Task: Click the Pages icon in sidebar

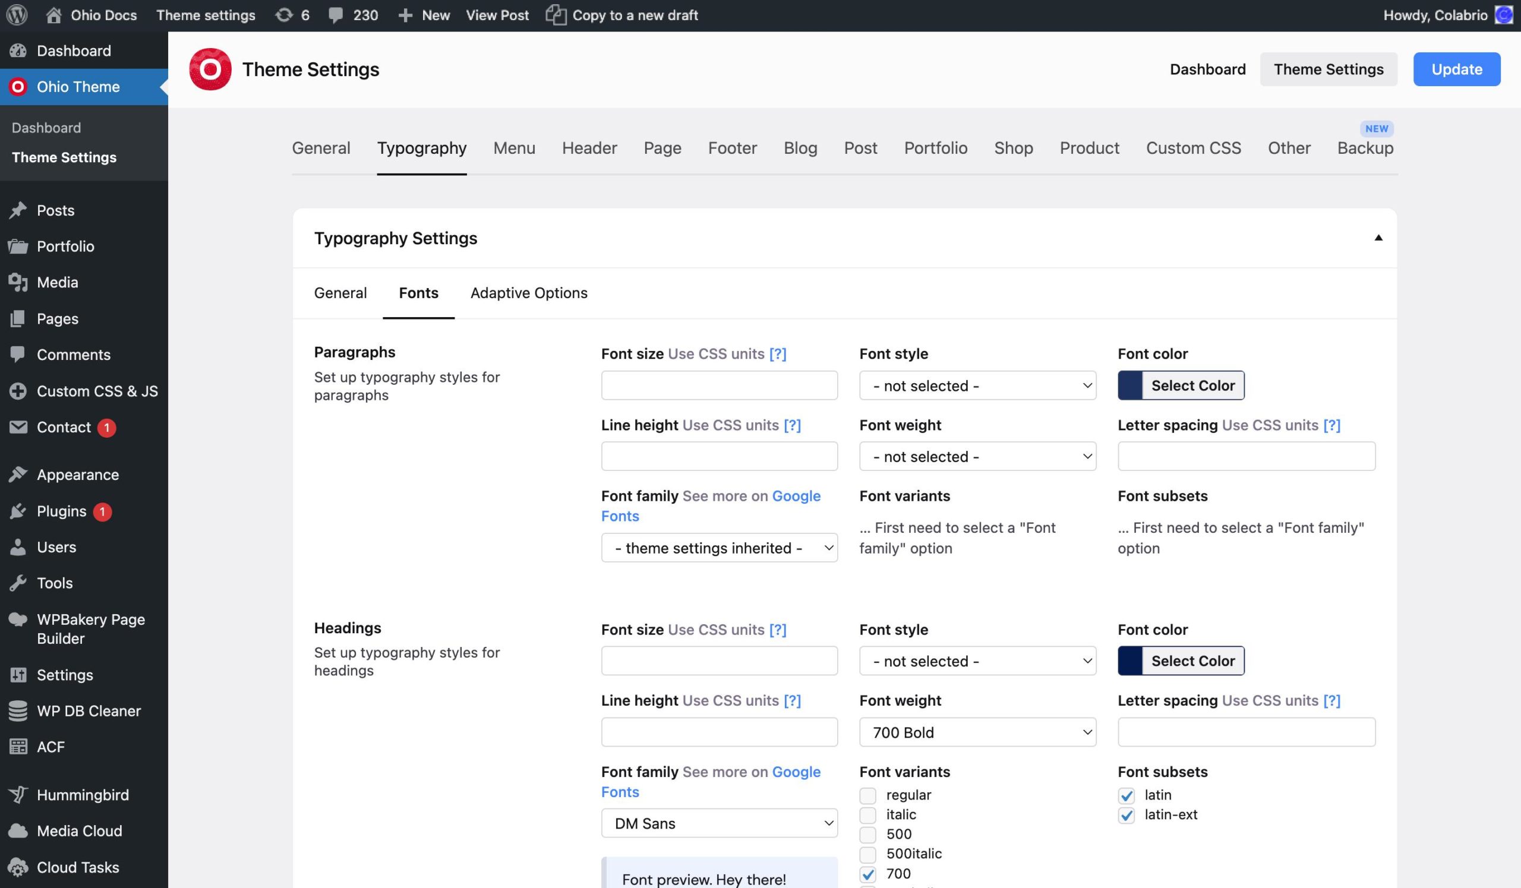Action: coord(18,318)
